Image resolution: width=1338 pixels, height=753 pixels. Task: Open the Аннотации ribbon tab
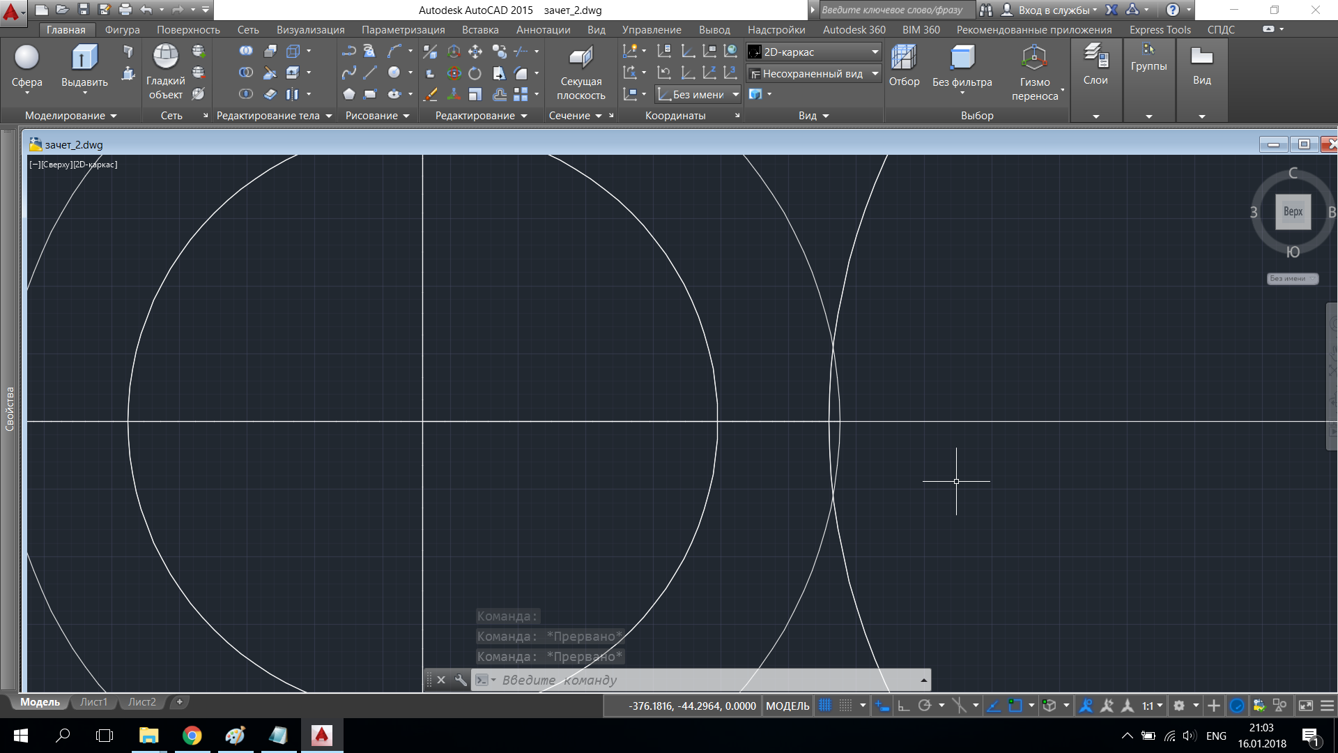(543, 29)
